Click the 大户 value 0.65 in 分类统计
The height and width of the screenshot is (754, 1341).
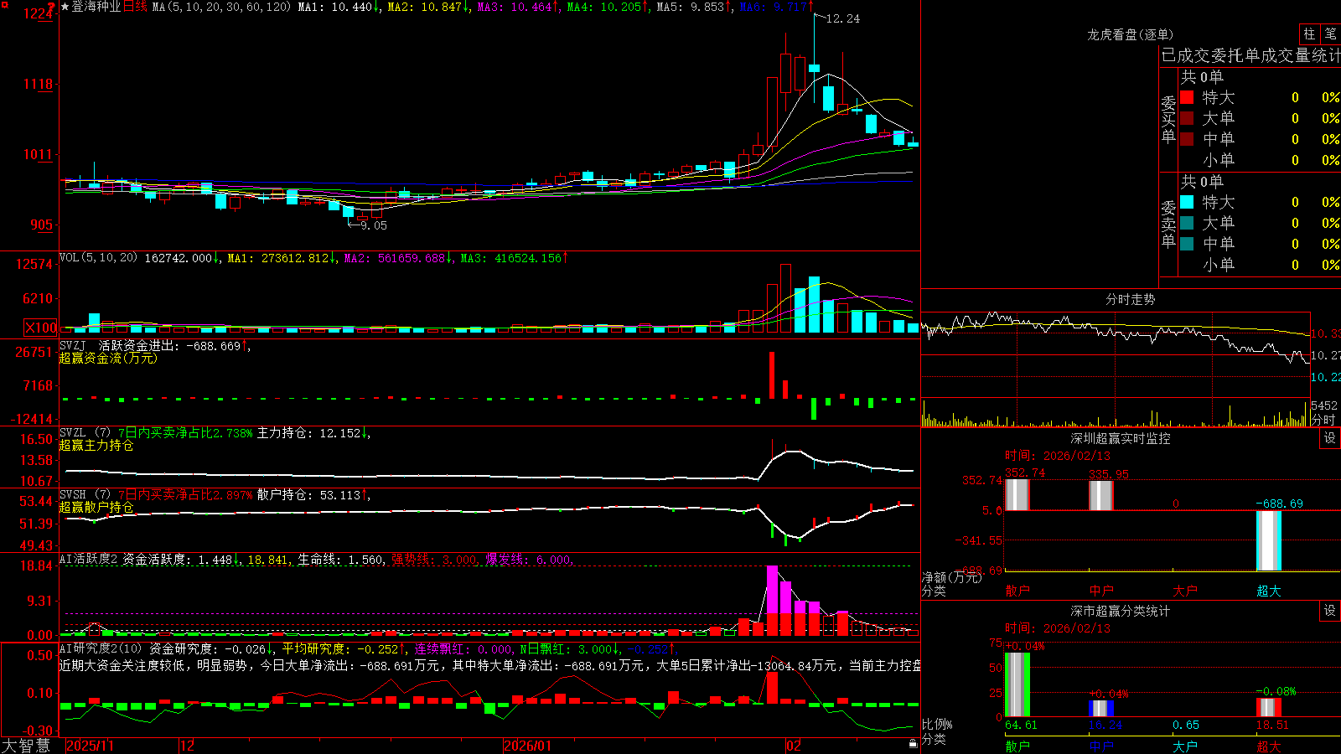click(1186, 725)
